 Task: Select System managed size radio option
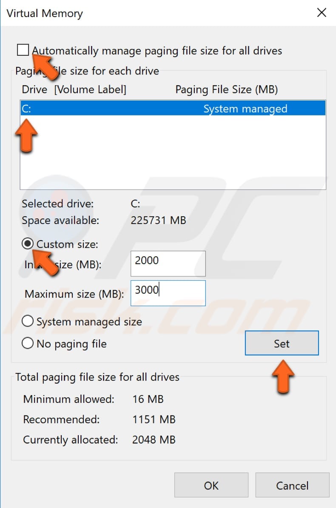(x=28, y=321)
